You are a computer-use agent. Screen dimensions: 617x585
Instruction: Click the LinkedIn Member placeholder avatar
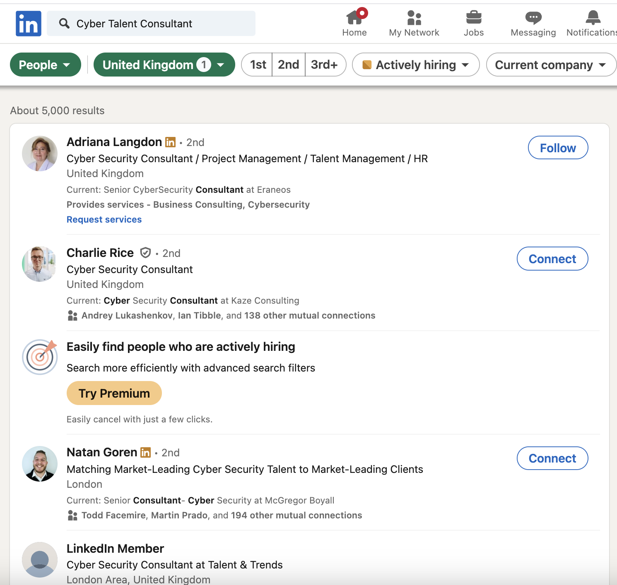click(40, 560)
